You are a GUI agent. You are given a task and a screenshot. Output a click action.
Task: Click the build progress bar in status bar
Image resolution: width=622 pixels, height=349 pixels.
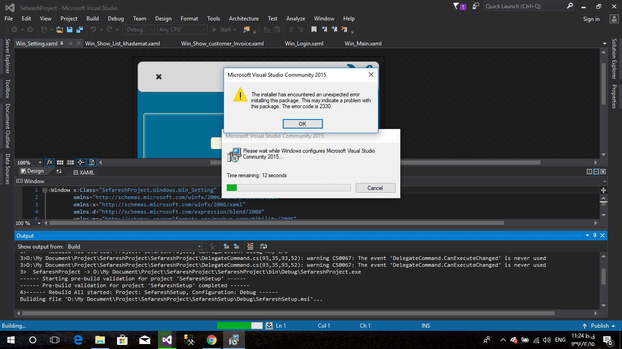pyautogui.click(x=240, y=325)
